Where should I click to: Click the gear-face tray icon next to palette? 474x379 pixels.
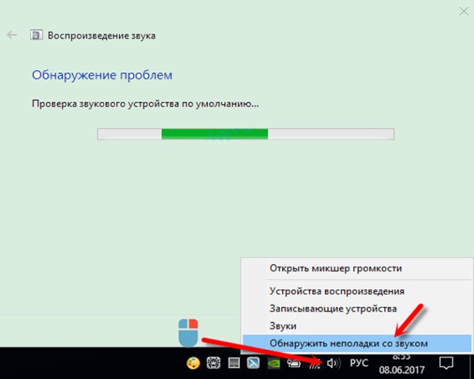coord(213,363)
